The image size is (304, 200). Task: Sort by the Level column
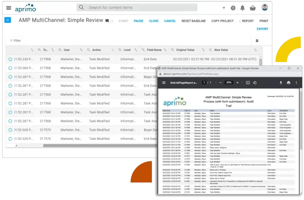(x=136, y=50)
